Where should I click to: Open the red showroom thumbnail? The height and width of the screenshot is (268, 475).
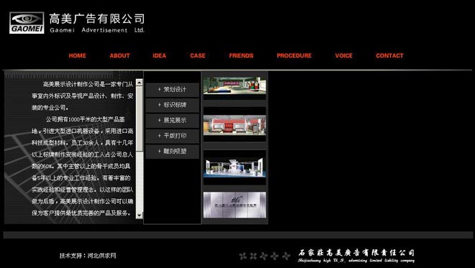pyautogui.click(x=235, y=125)
